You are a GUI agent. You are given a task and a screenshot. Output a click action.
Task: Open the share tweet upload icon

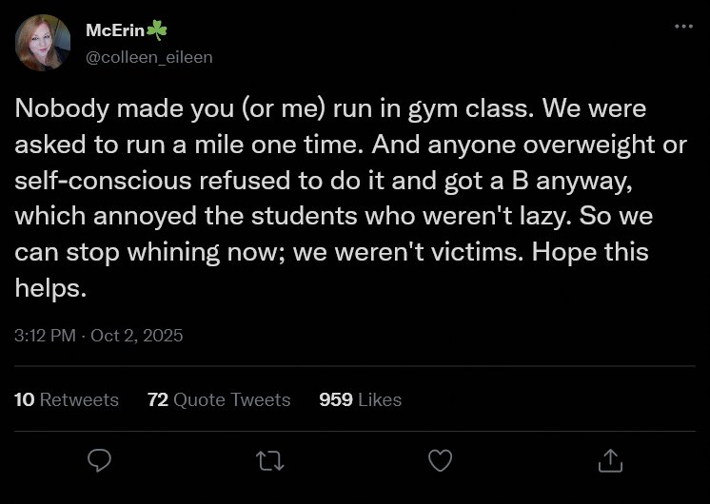(x=609, y=461)
